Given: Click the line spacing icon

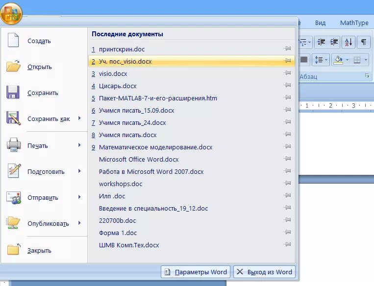Looking at the screenshot, I should pyautogui.click(x=319, y=60).
